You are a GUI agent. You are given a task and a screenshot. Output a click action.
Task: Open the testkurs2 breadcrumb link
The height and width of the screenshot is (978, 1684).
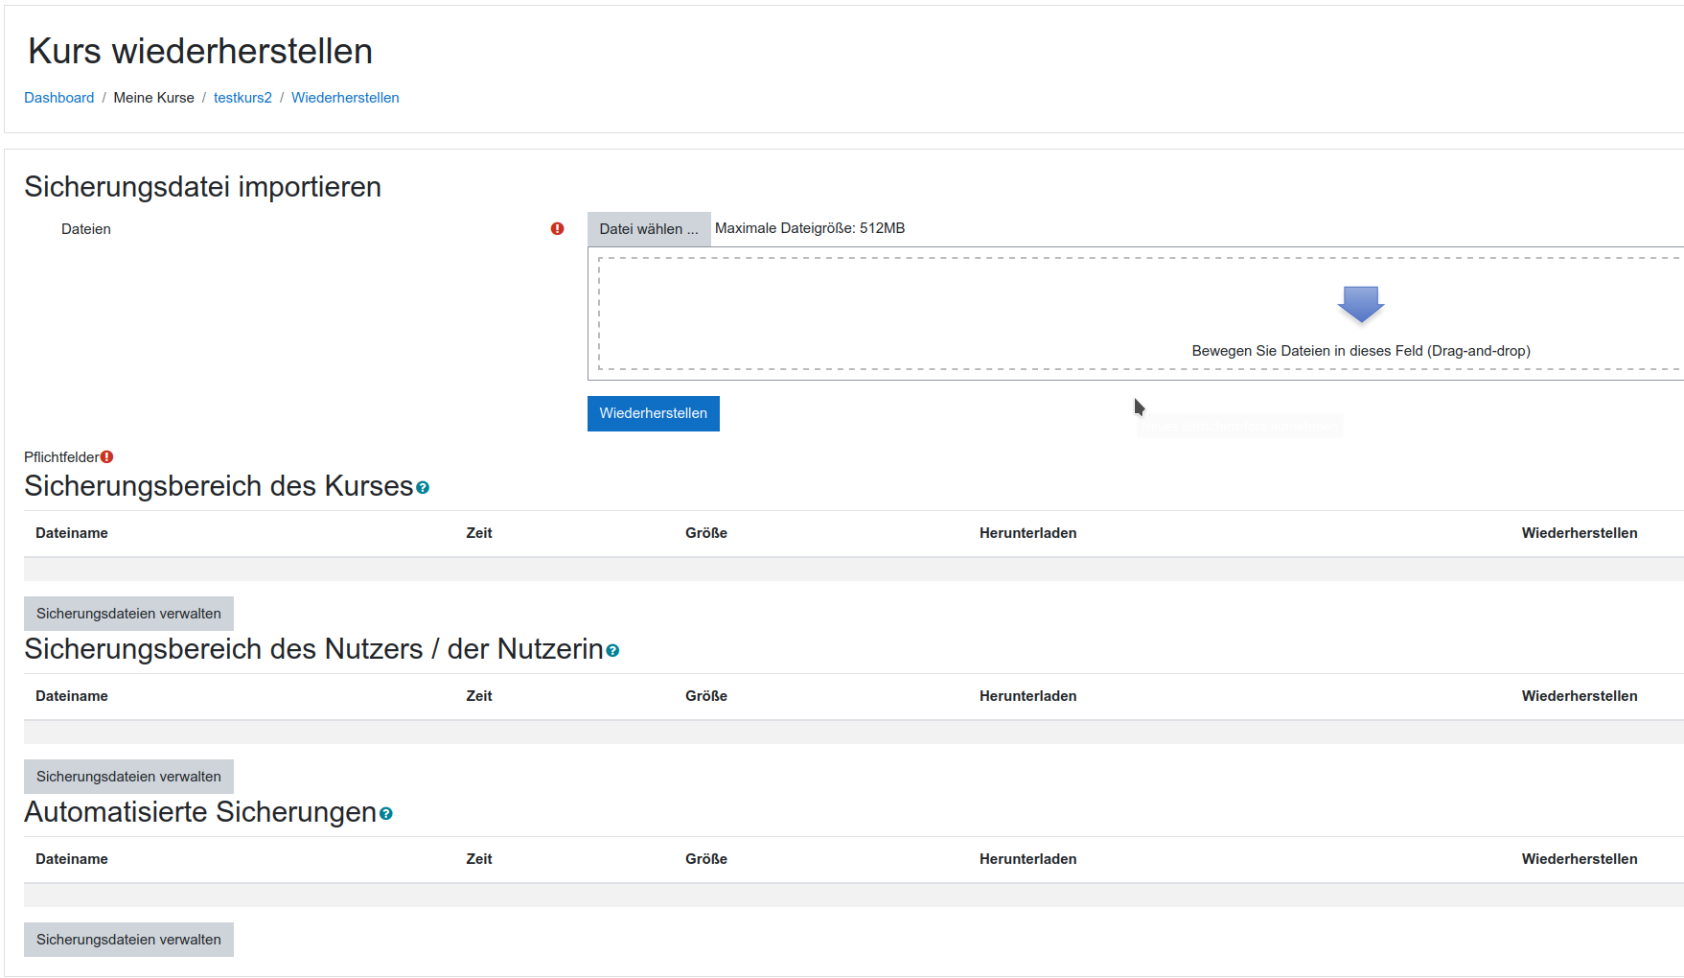[242, 98]
